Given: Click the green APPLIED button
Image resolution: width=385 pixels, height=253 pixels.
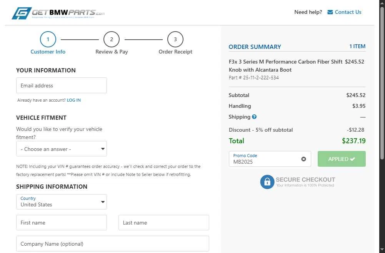Looking at the screenshot, I should click(x=342, y=159).
